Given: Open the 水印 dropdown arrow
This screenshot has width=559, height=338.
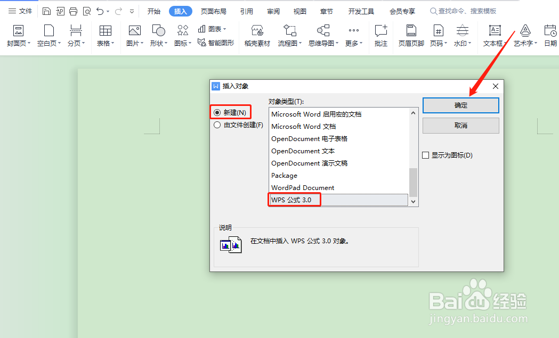Looking at the screenshot, I should (470, 43).
